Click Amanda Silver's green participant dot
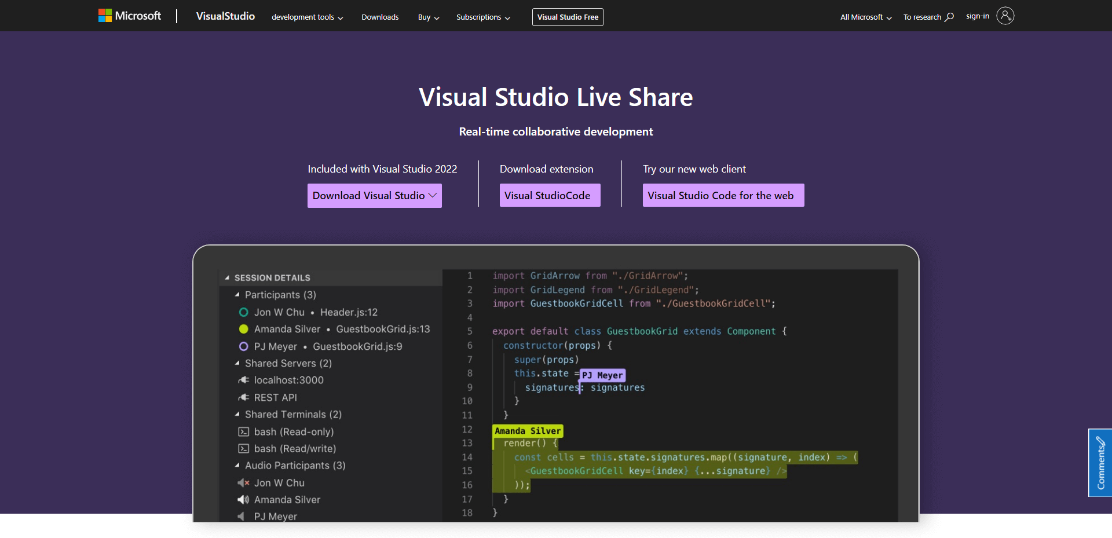Screen dimensions: 1112x538 tap(244, 329)
